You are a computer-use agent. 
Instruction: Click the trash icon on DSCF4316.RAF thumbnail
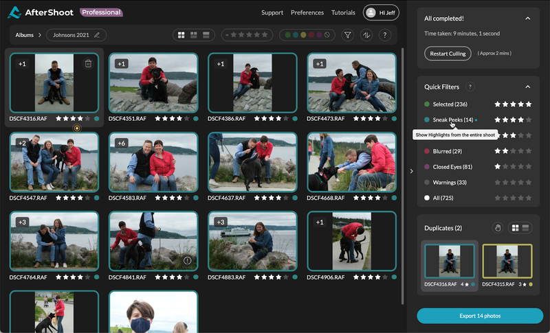coord(88,64)
